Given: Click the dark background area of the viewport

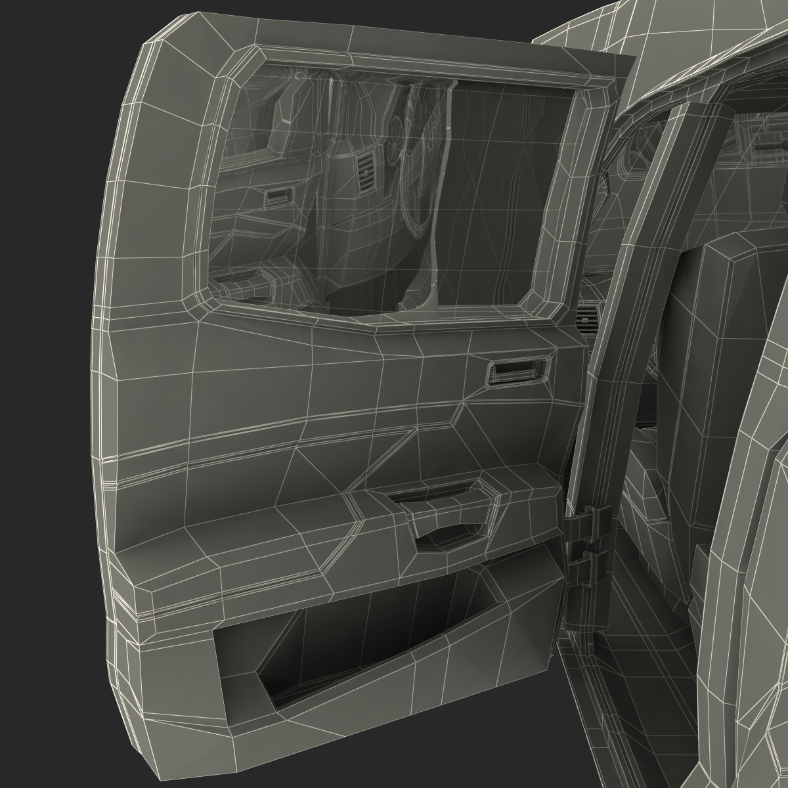Looking at the screenshot, I should pos(39,66).
